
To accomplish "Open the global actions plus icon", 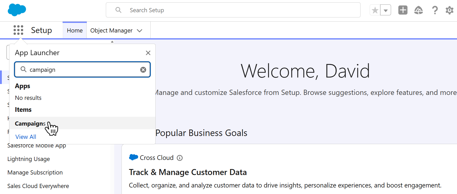I will [x=403, y=10].
